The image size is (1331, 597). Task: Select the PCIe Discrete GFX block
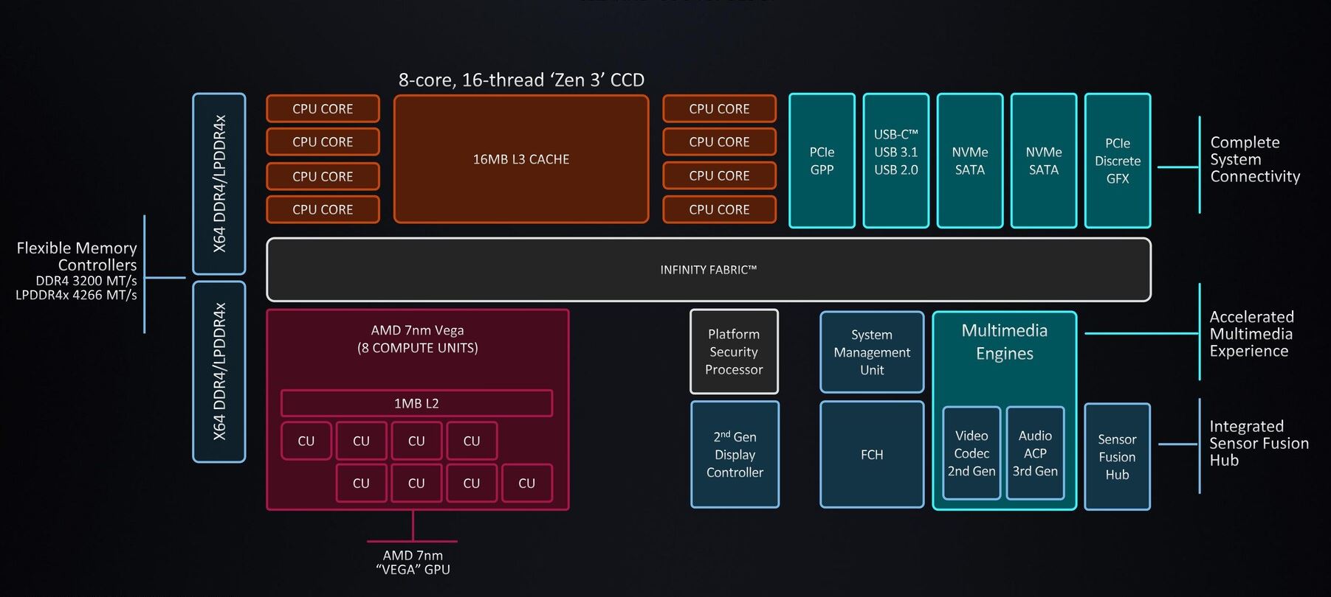[x=1118, y=161]
